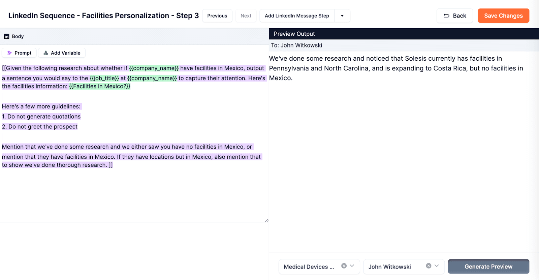This screenshot has width=539, height=280.
Task: Click the Previous step button
Action: [x=217, y=16]
